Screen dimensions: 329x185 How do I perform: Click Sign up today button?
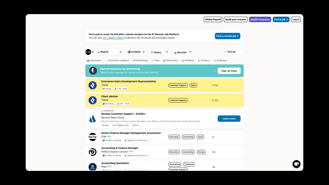pos(229,71)
